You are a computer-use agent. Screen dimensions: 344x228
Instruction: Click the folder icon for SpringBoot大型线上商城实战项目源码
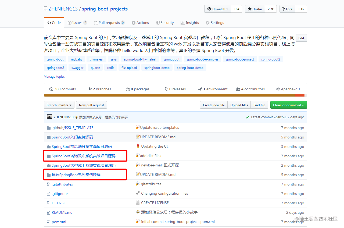point(48,165)
